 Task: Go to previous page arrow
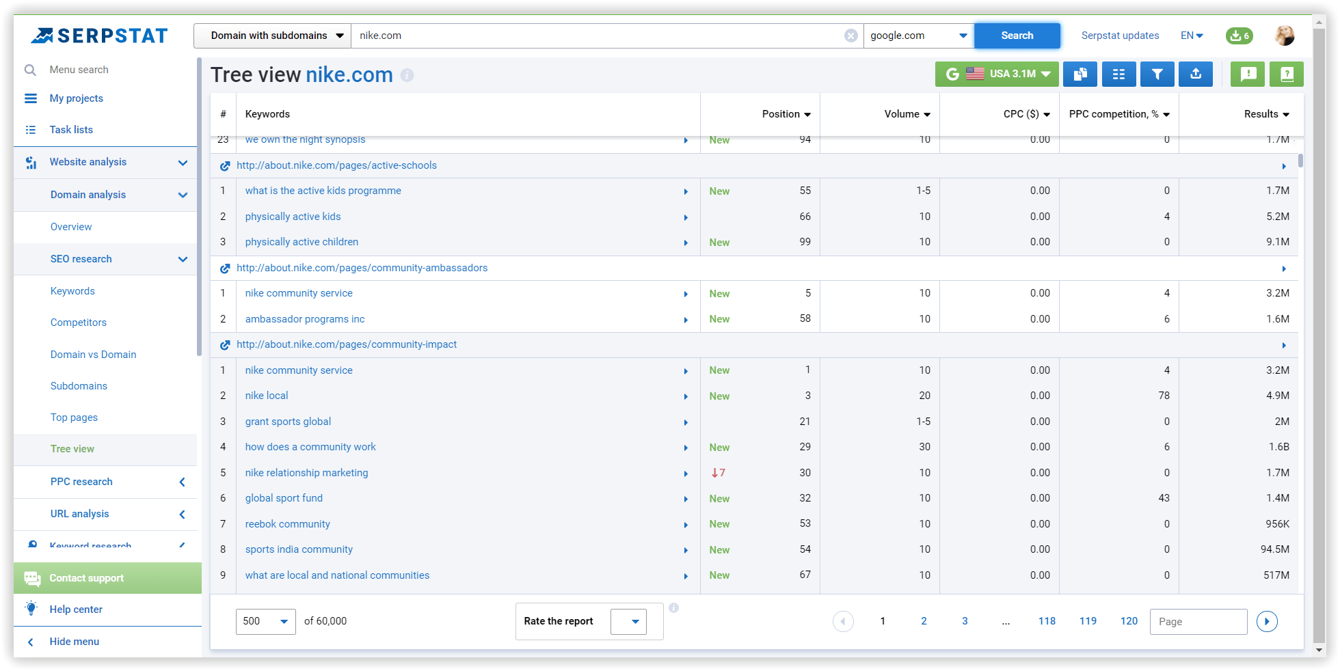843,621
